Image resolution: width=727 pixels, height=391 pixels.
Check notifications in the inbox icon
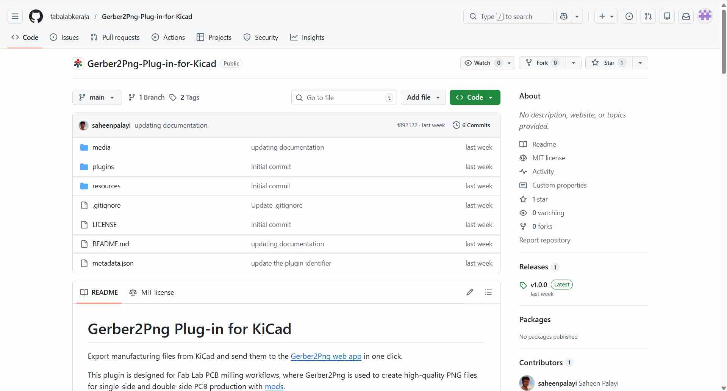click(x=686, y=16)
